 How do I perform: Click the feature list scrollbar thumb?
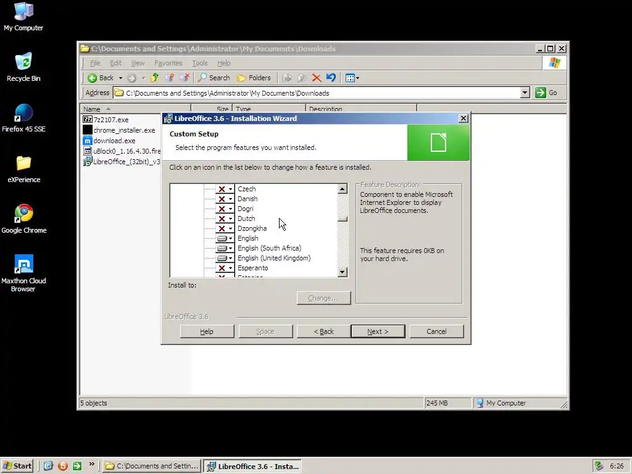343,219
